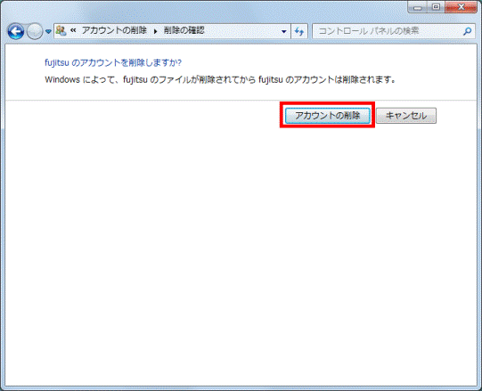Go to アカウントの削除 breadcrumb
The width and height of the screenshot is (482, 391).
[114, 30]
